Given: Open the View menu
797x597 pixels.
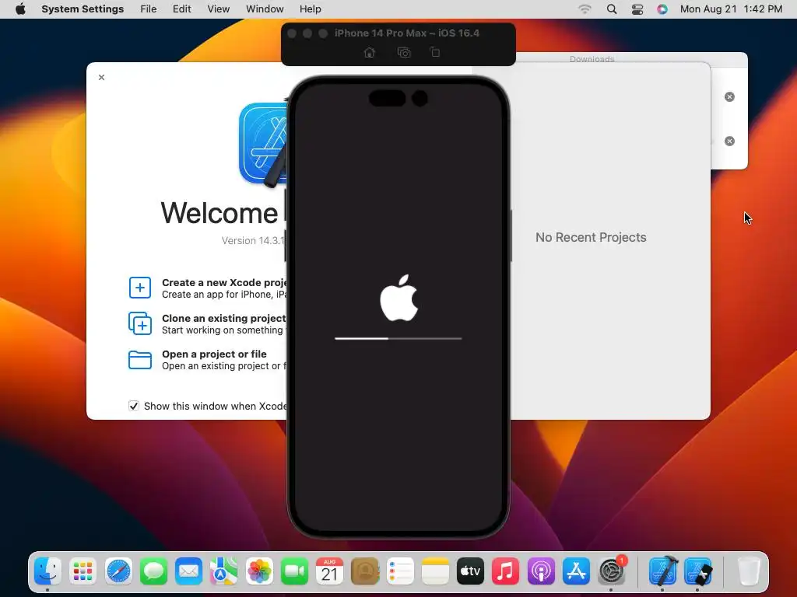Looking at the screenshot, I should [218, 9].
